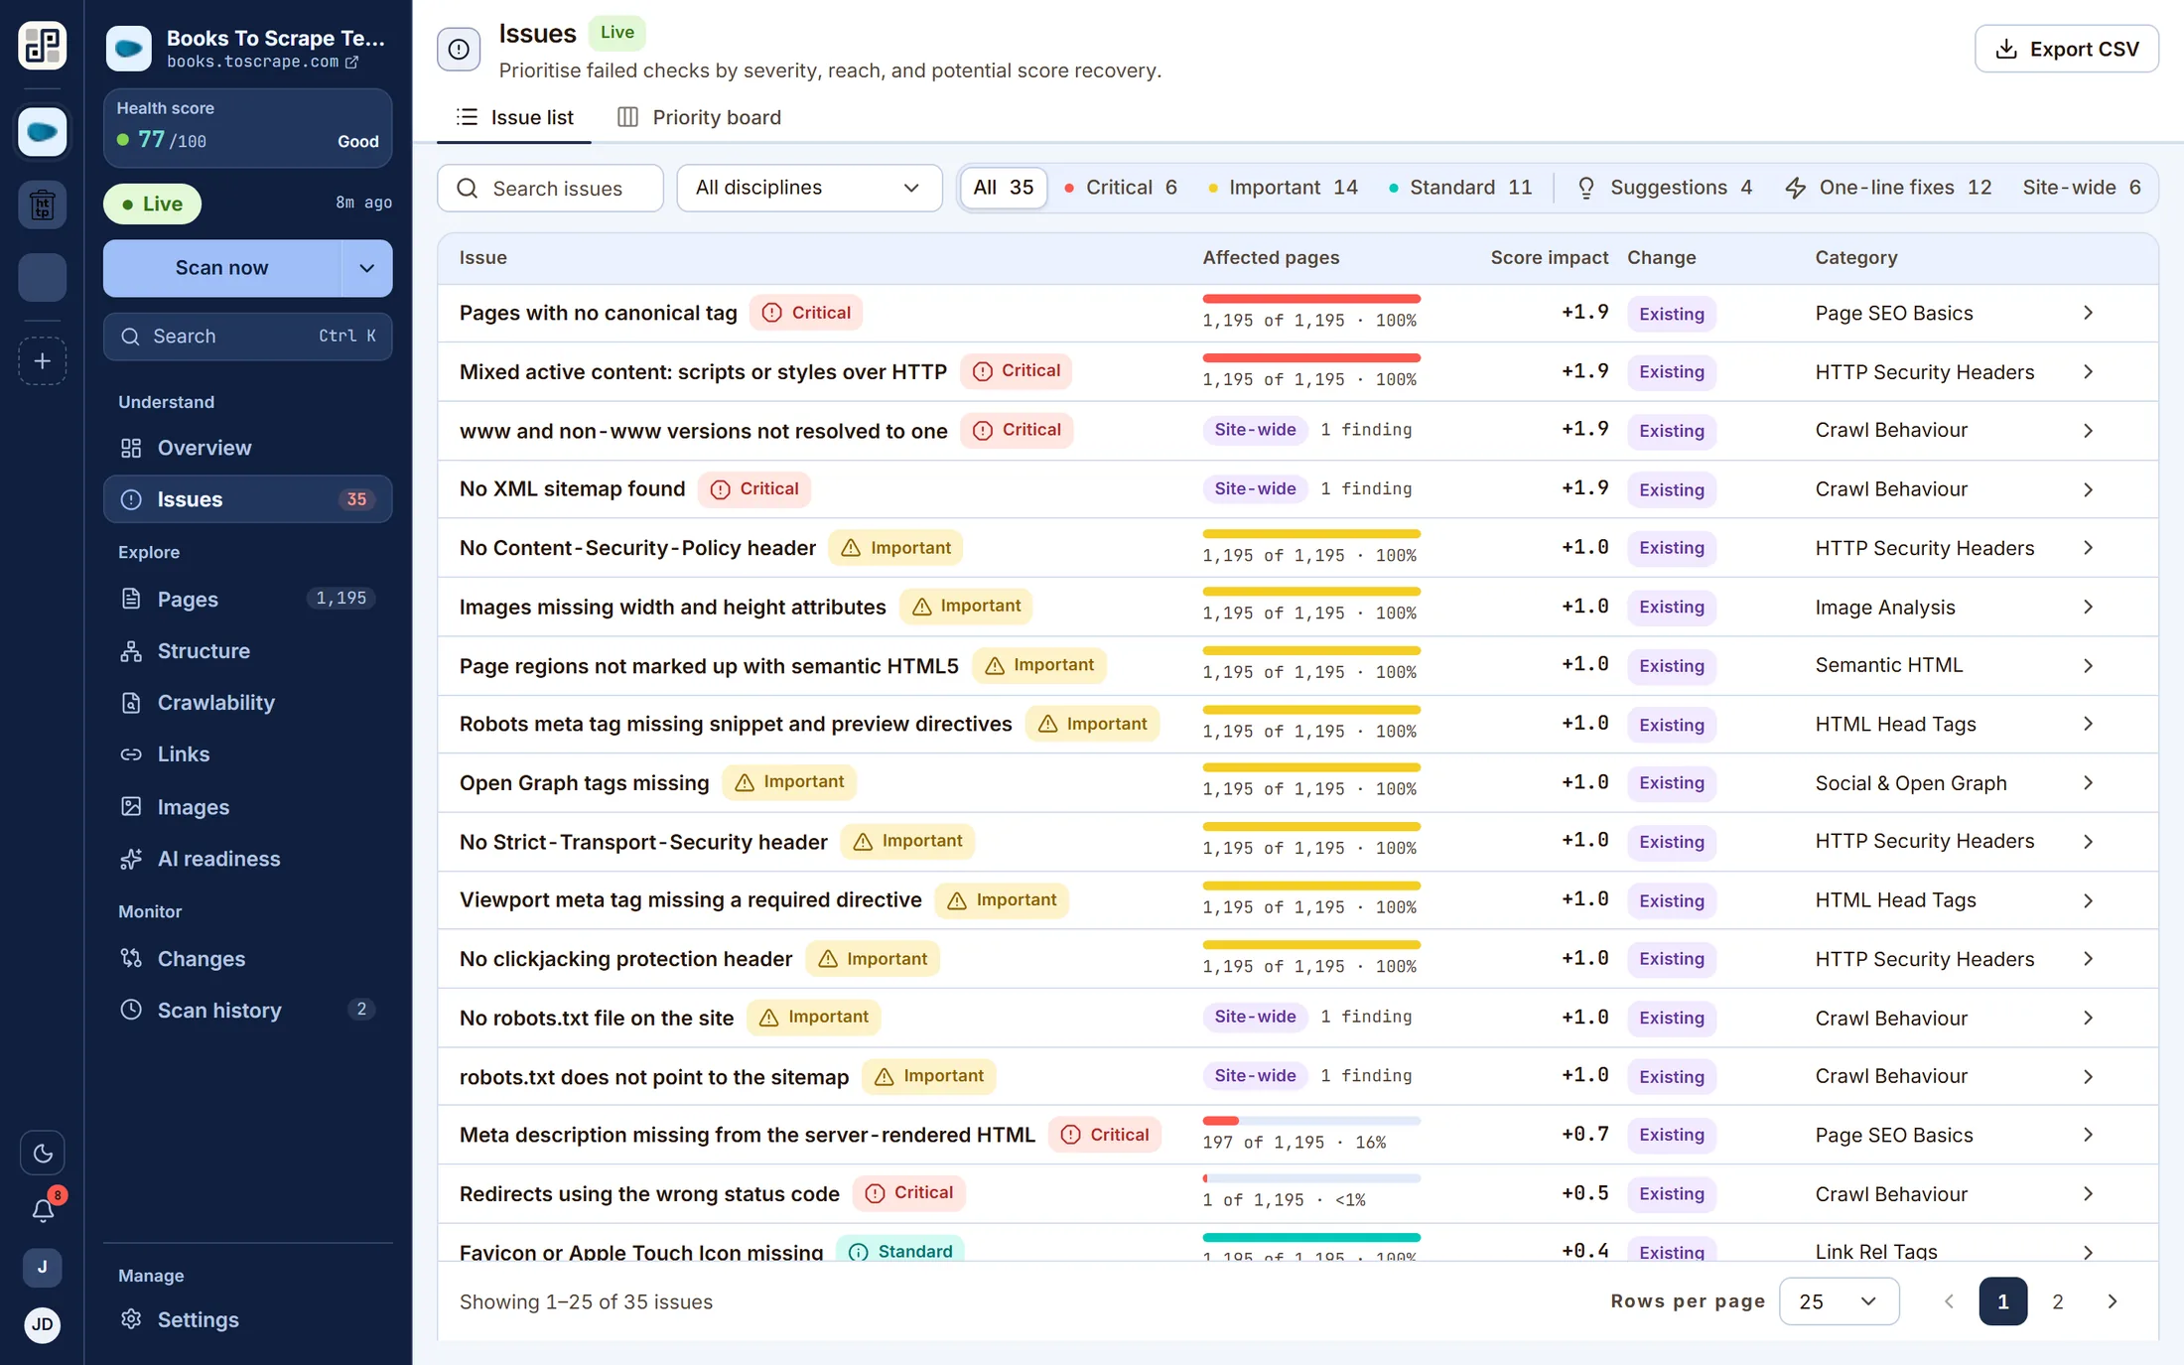Click the Live status pill in the sidebar
The height and width of the screenshot is (1365, 2184).
tap(152, 204)
